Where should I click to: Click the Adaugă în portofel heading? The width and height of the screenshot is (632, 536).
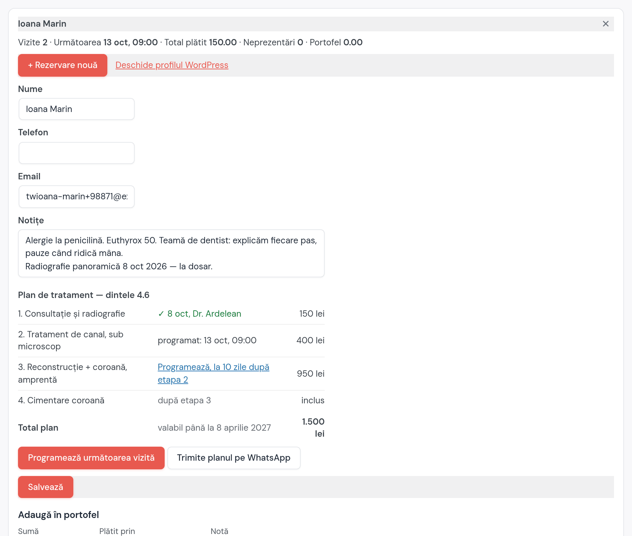(x=59, y=515)
